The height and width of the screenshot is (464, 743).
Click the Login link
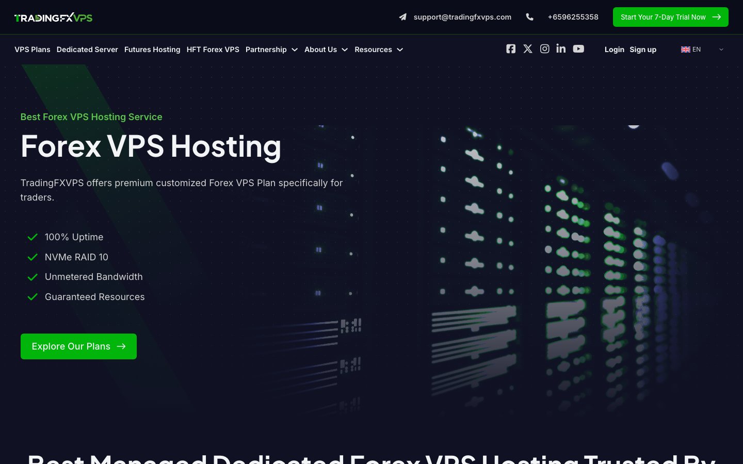[615, 49]
